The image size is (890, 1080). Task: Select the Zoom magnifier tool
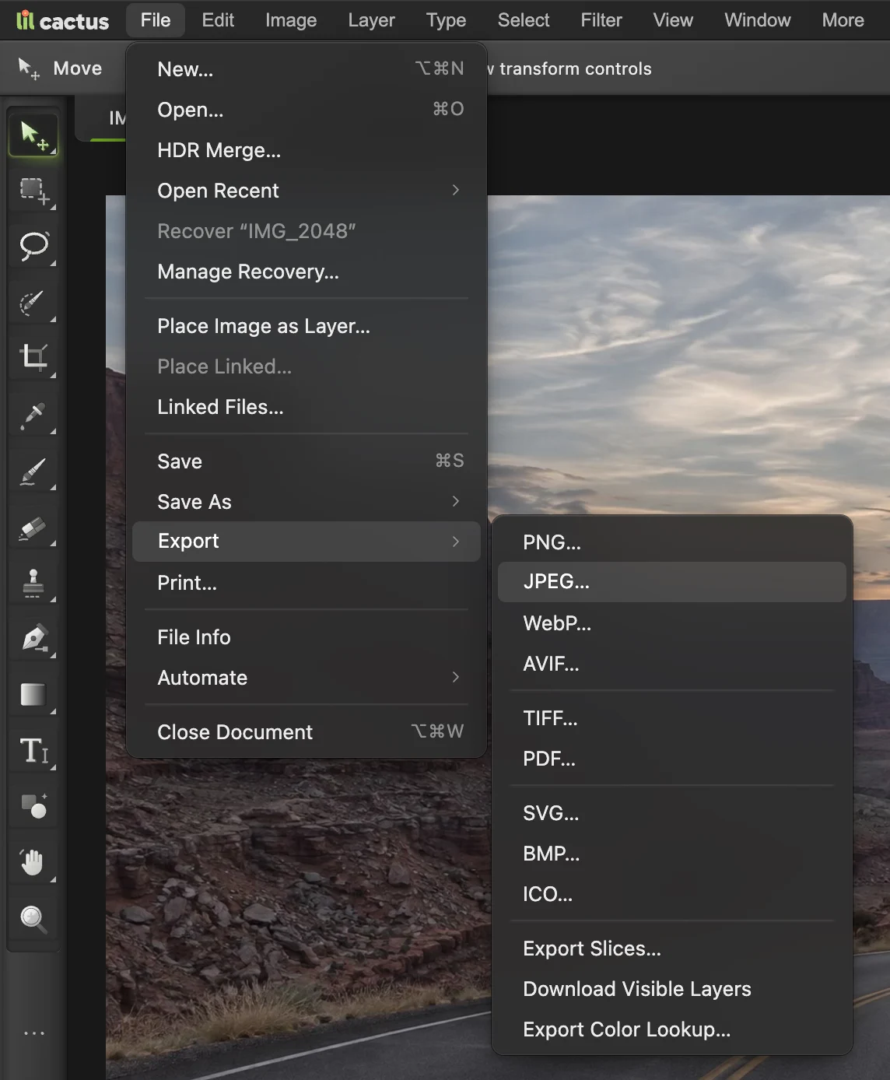pyautogui.click(x=33, y=919)
